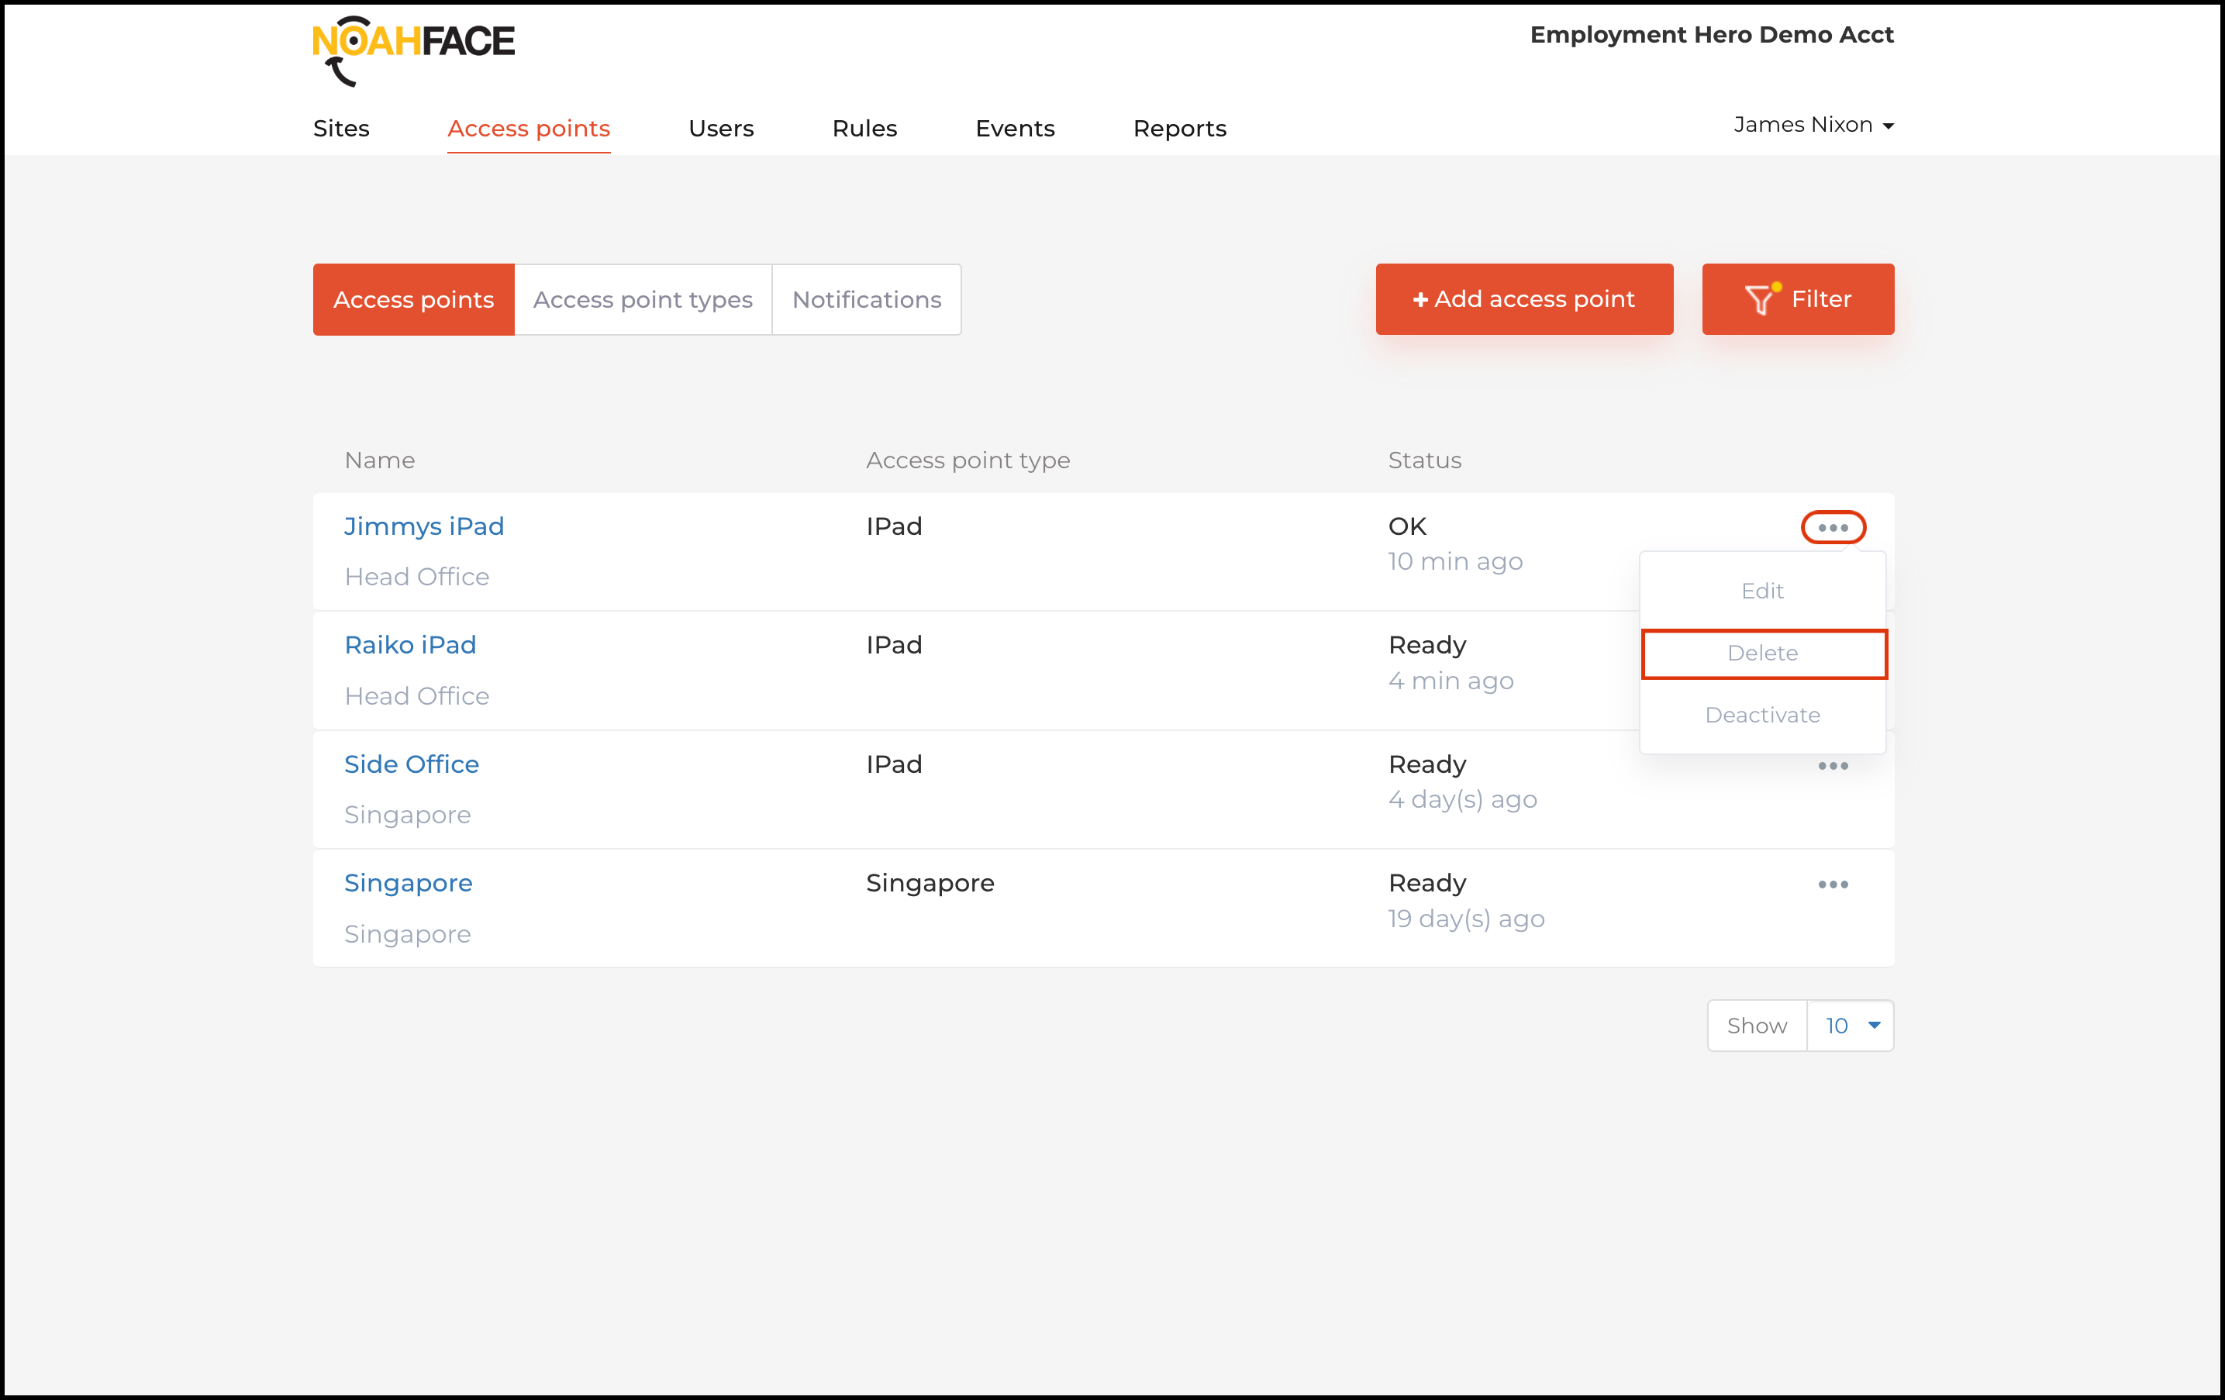The image size is (2225, 1400).
Task: Open the Jimmys iPad three-dot menu
Action: click(1832, 528)
